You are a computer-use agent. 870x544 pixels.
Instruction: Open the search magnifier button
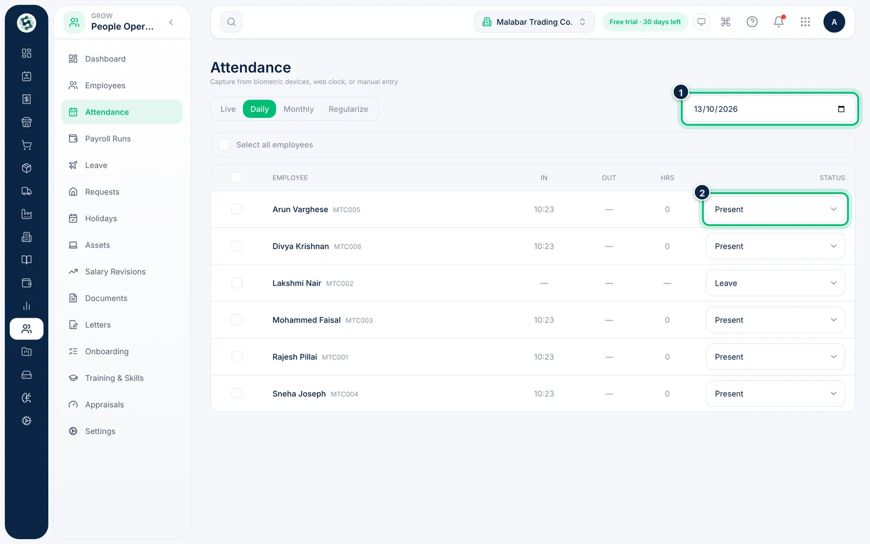pyautogui.click(x=231, y=22)
